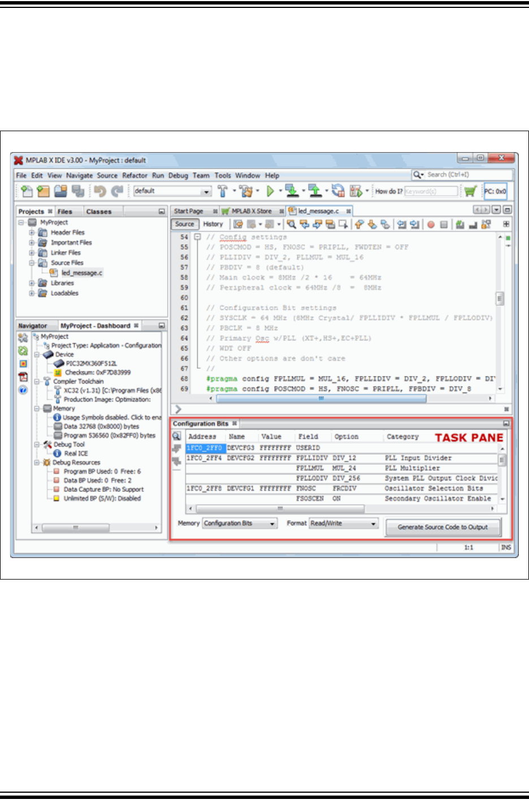Image resolution: width=529 pixels, height=808 pixels.
Task: Click the Clean and Build icon
Action: click(246, 191)
